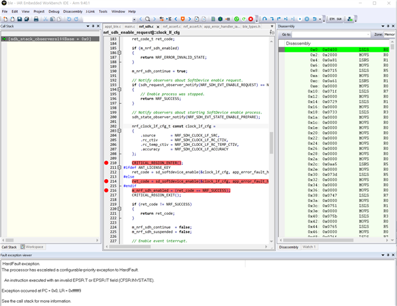The height and width of the screenshot is (306, 397).
Task: Collapse the code fold at line 203
Action: pyautogui.click(x=119, y=131)
